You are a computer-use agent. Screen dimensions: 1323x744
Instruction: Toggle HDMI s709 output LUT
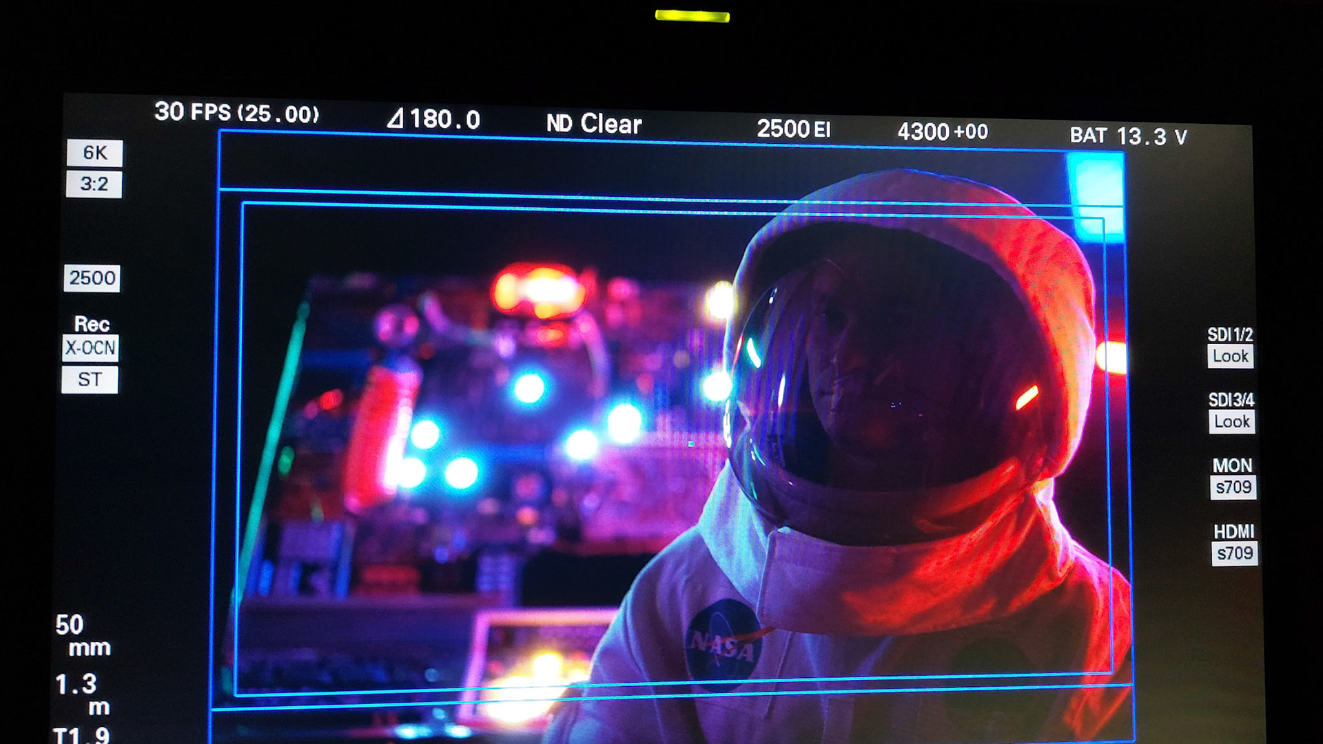(x=1235, y=553)
